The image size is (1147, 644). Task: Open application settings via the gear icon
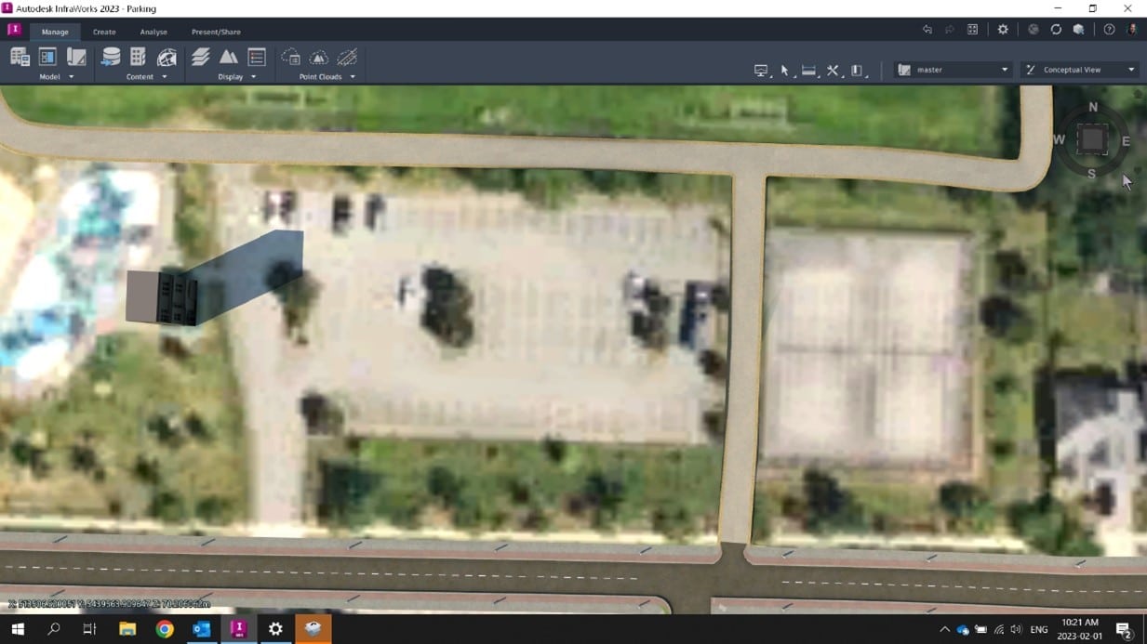coord(1003,29)
